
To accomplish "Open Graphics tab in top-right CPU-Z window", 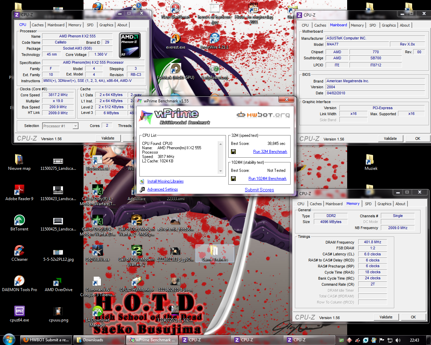I will point(389,25).
